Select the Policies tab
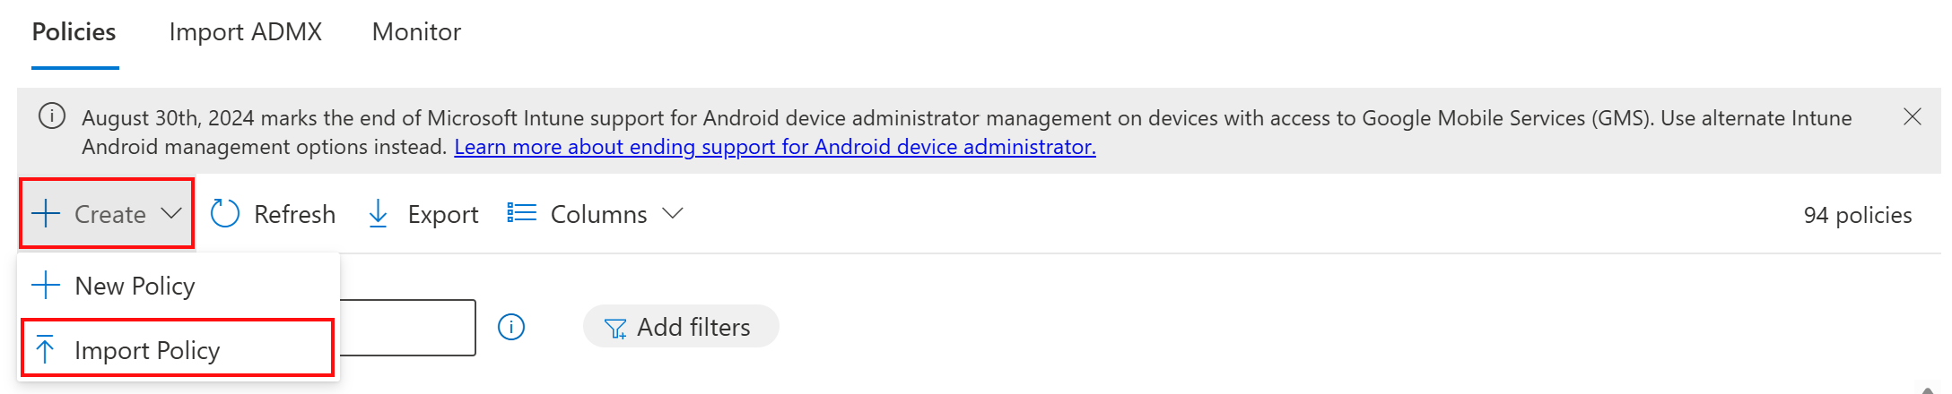Viewport: 1952px width, 394px height. tap(74, 32)
